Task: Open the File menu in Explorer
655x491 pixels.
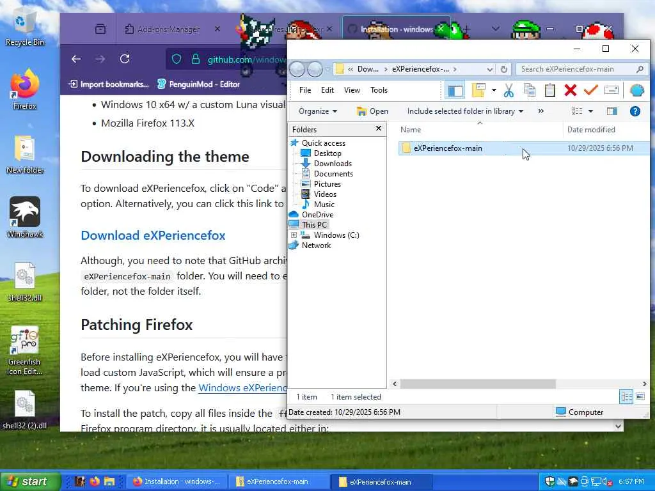Action: (305, 90)
